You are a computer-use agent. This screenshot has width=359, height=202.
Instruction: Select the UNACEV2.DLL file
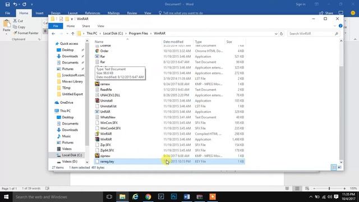110,95
